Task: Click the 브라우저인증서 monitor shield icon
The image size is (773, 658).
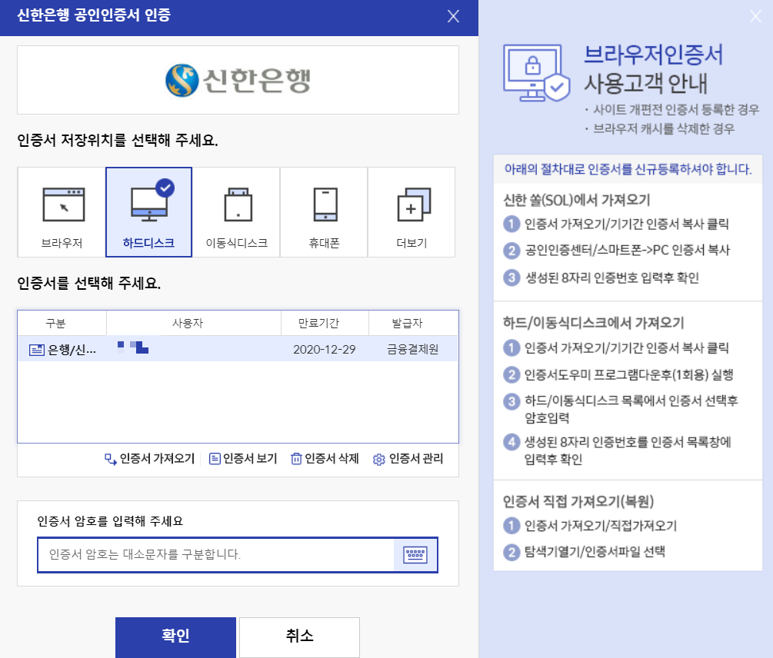Action: tap(537, 73)
